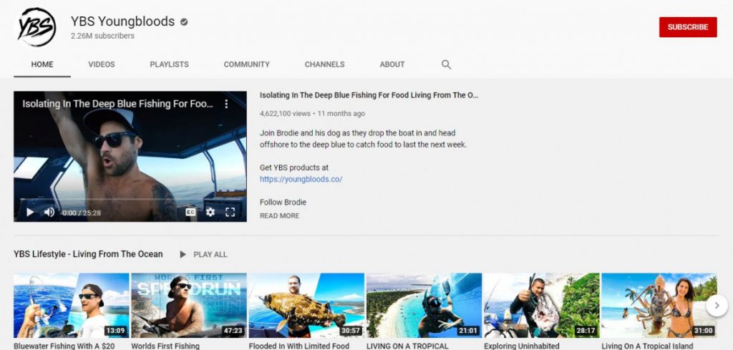The height and width of the screenshot is (350, 733).
Task: Open the COMMUNITY tab
Action: coord(247,64)
